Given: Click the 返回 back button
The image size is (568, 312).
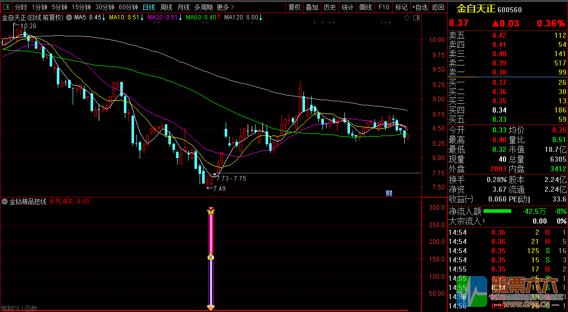Looking at the screenshot, I should [x=438, y=7].
